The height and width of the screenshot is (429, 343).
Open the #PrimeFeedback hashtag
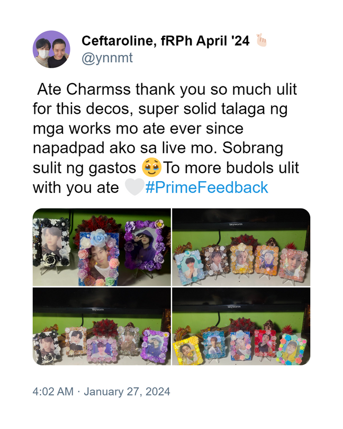(x=207, y=187)
